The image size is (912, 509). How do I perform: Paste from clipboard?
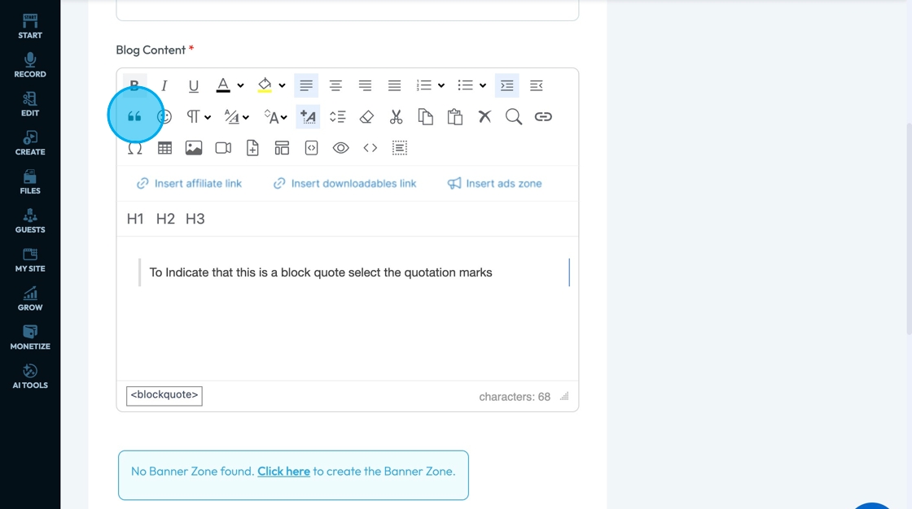[455, 117]
